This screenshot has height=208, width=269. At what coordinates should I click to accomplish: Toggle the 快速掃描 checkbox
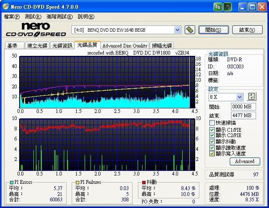(212, 123)
